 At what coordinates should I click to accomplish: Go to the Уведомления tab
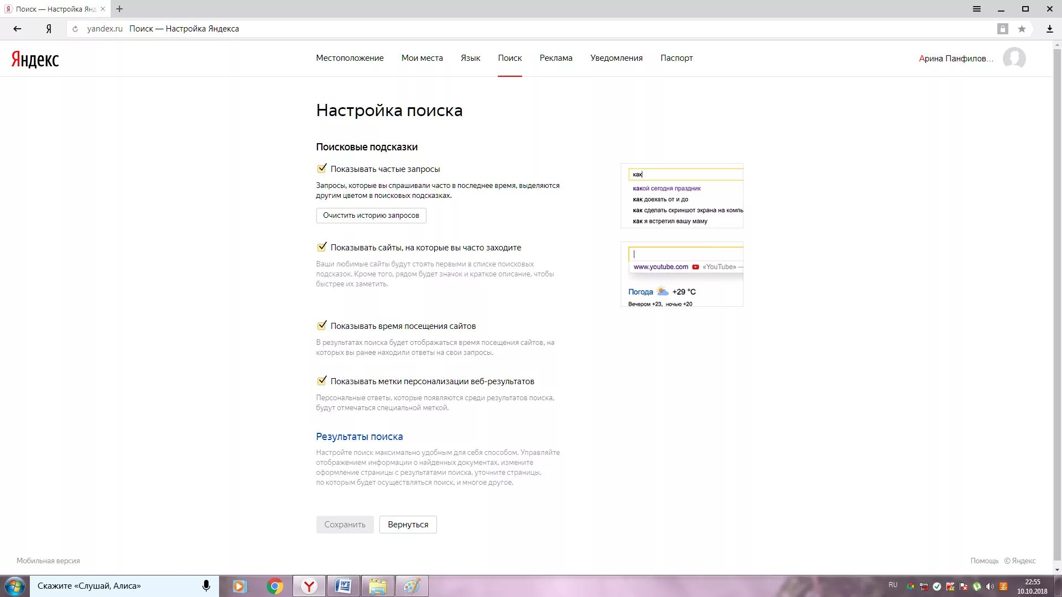[616, 58]
